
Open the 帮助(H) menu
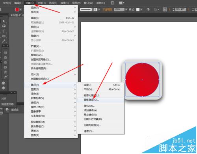[x=101, y=3]
